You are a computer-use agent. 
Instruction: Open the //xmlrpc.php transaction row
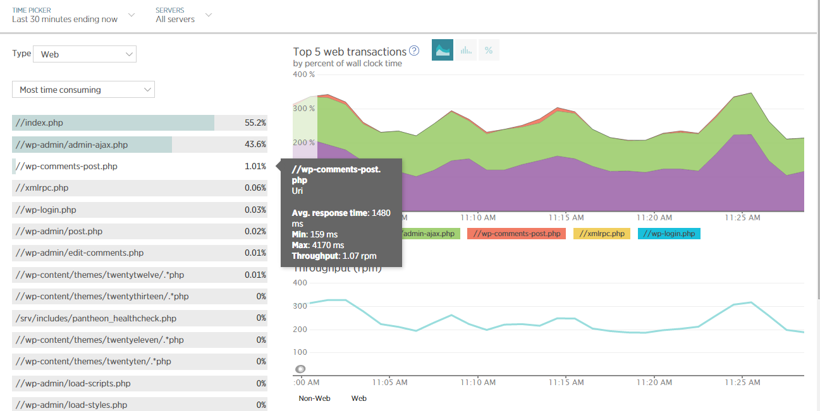(139, 188)
